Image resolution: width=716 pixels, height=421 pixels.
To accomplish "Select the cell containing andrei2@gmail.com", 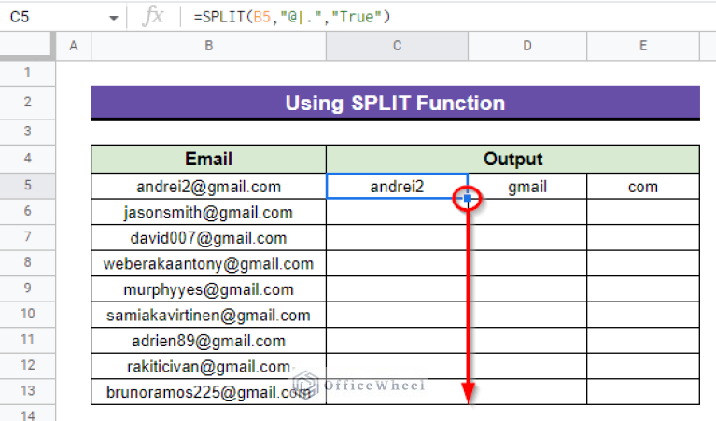I will coord(208,187).
